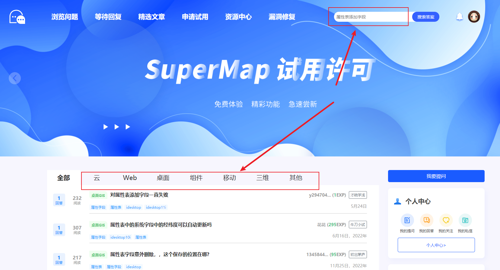The width and height of the screenshot is (500, 270).
Task: Click the 5月24日 date
Action: 359,206
